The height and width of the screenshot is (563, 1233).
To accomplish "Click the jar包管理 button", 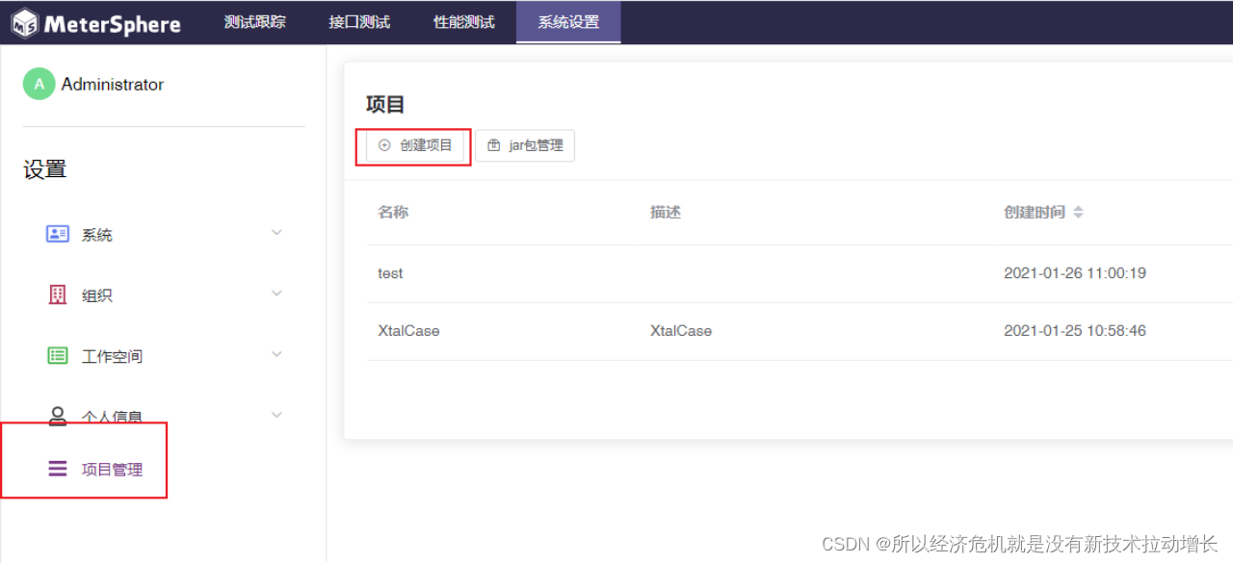I will pos(525,145).
